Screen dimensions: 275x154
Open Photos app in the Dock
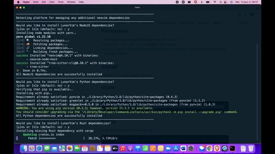70,148
